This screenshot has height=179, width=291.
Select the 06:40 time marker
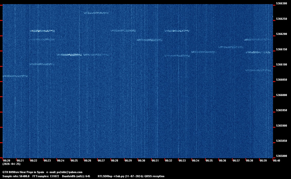click(x=277, y=161)
